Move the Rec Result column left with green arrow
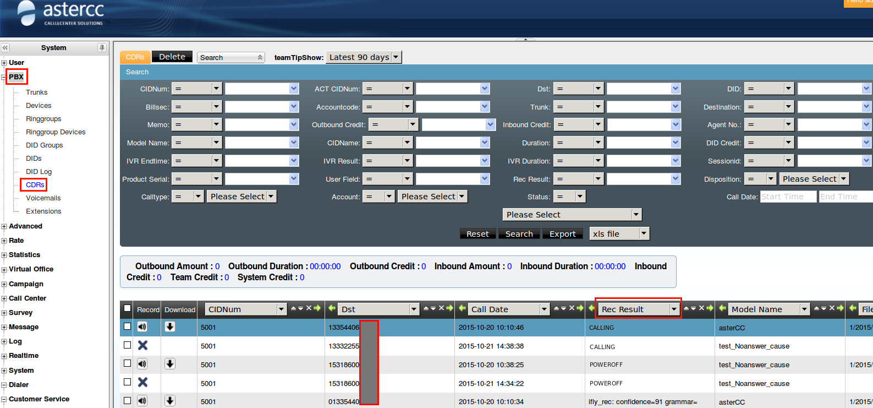Viewport: 873px width, 408px height. 591,308
